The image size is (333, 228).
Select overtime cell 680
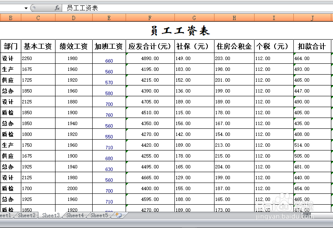click(109, 155)
